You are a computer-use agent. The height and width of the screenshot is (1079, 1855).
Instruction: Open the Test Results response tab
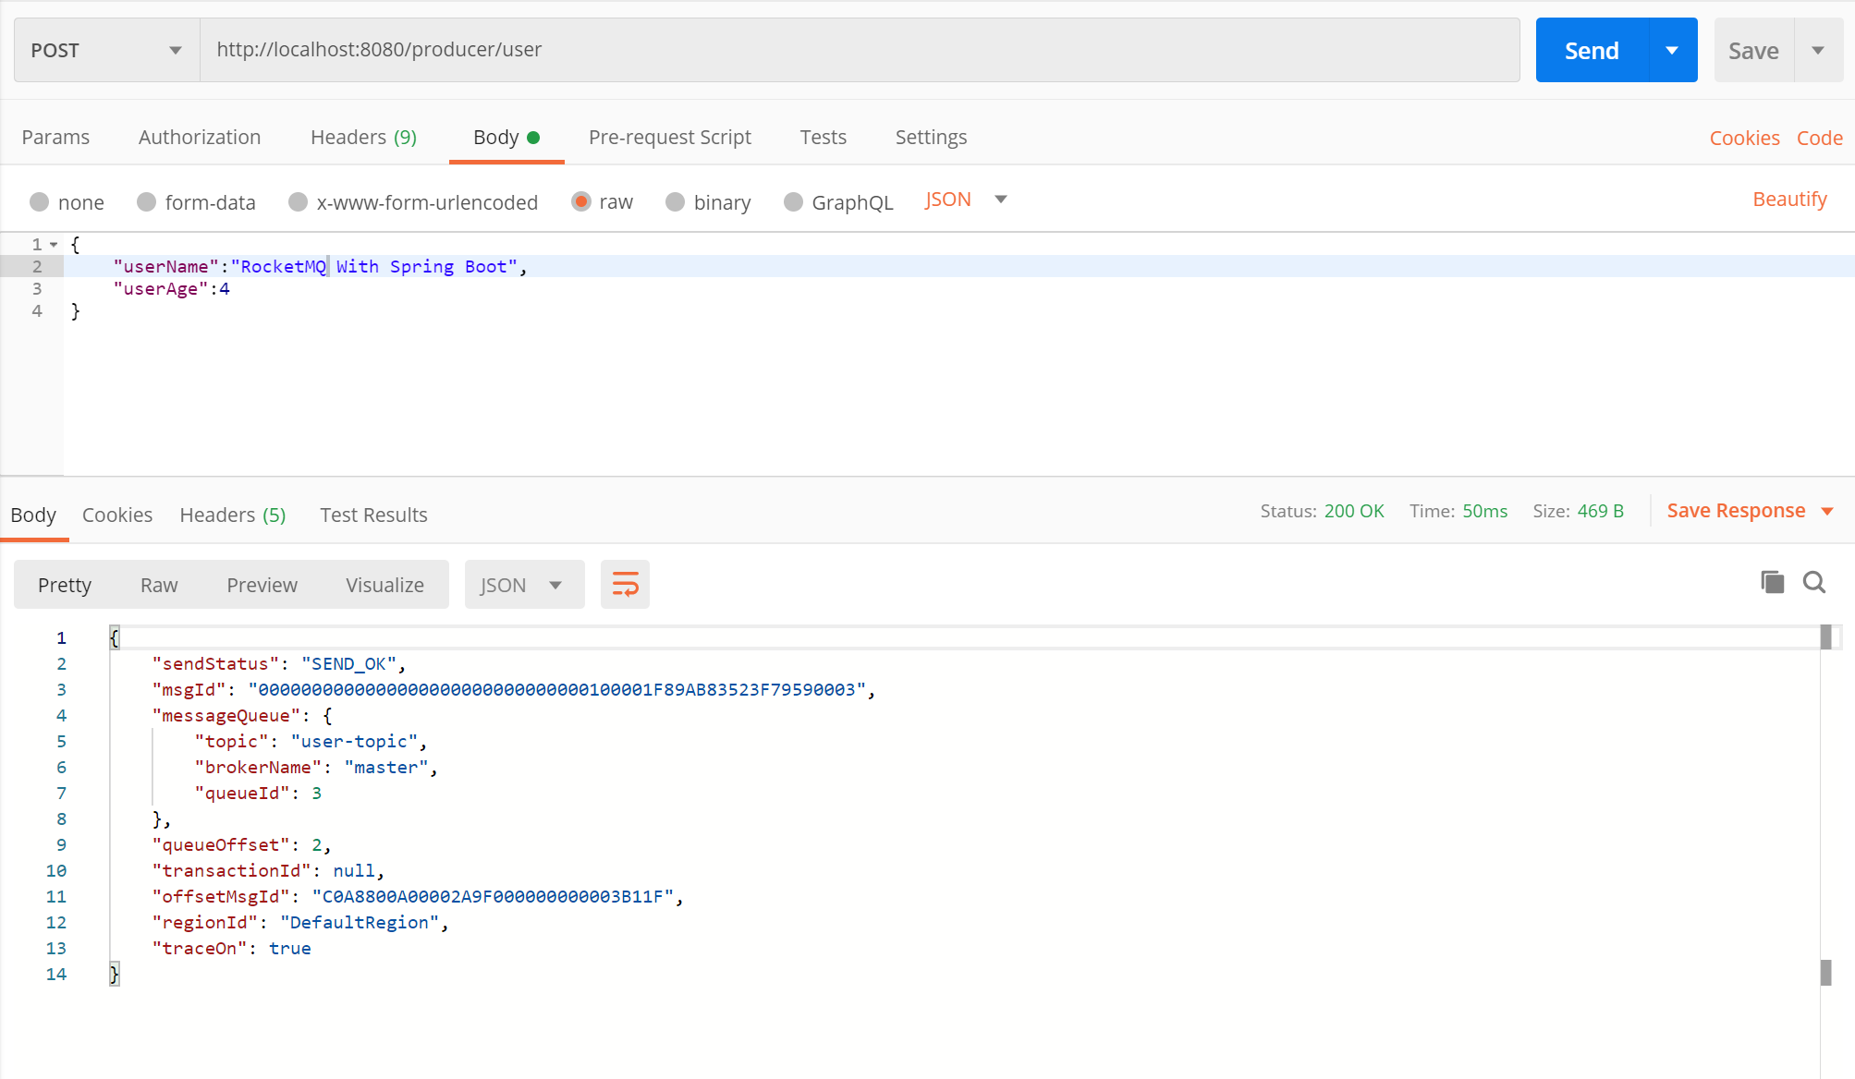coord(373,515)
